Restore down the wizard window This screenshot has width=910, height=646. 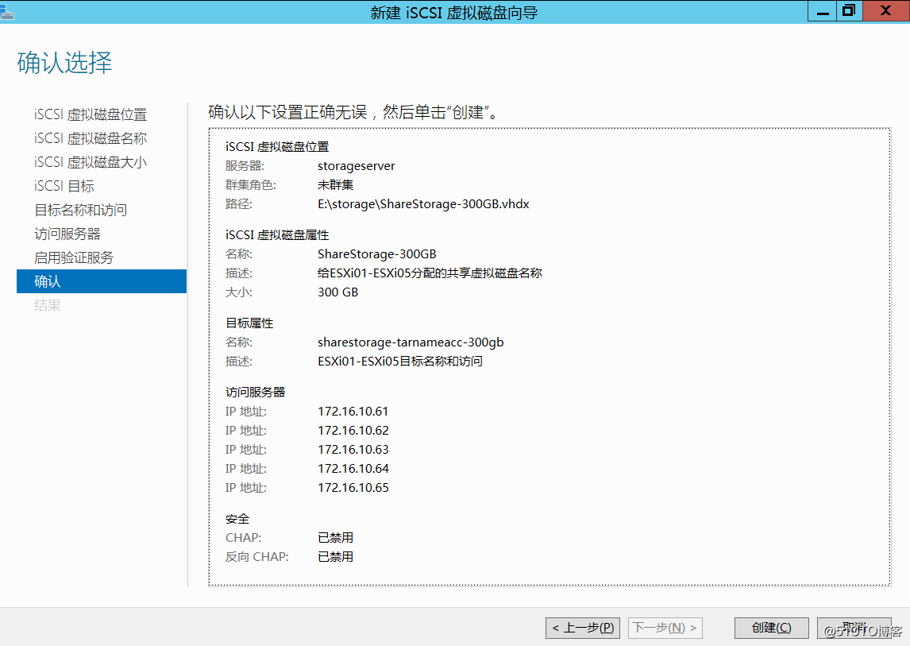click(849, 11)
